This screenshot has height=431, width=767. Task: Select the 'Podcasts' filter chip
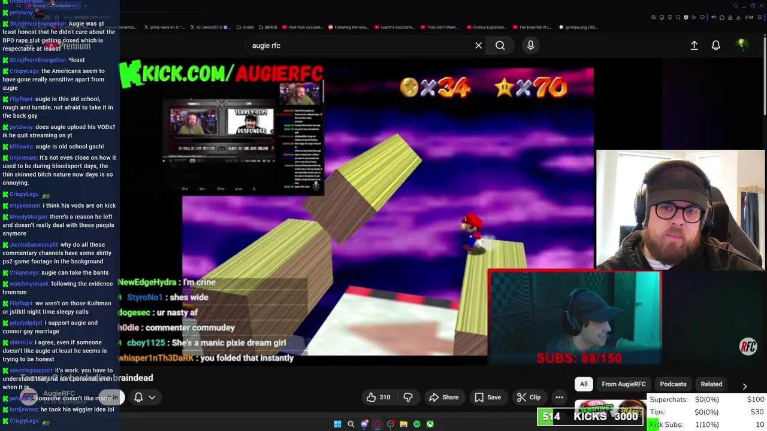point(673,384)
